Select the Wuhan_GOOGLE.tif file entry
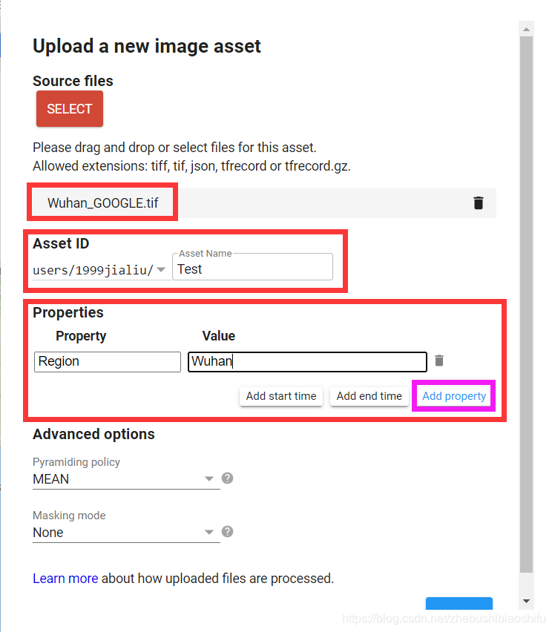The width and height of the screenshot is (552, 632). point(103,203)
